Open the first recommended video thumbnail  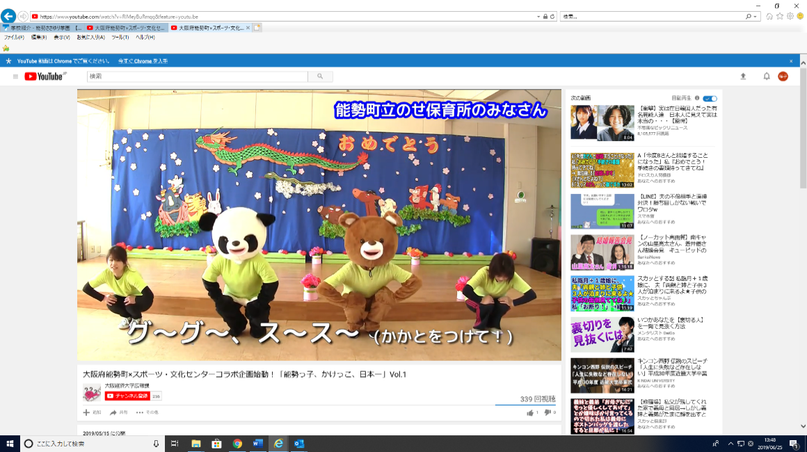593,123
